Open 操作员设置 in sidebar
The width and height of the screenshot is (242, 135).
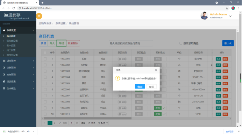pyautogui.click(x=12, y=55)
